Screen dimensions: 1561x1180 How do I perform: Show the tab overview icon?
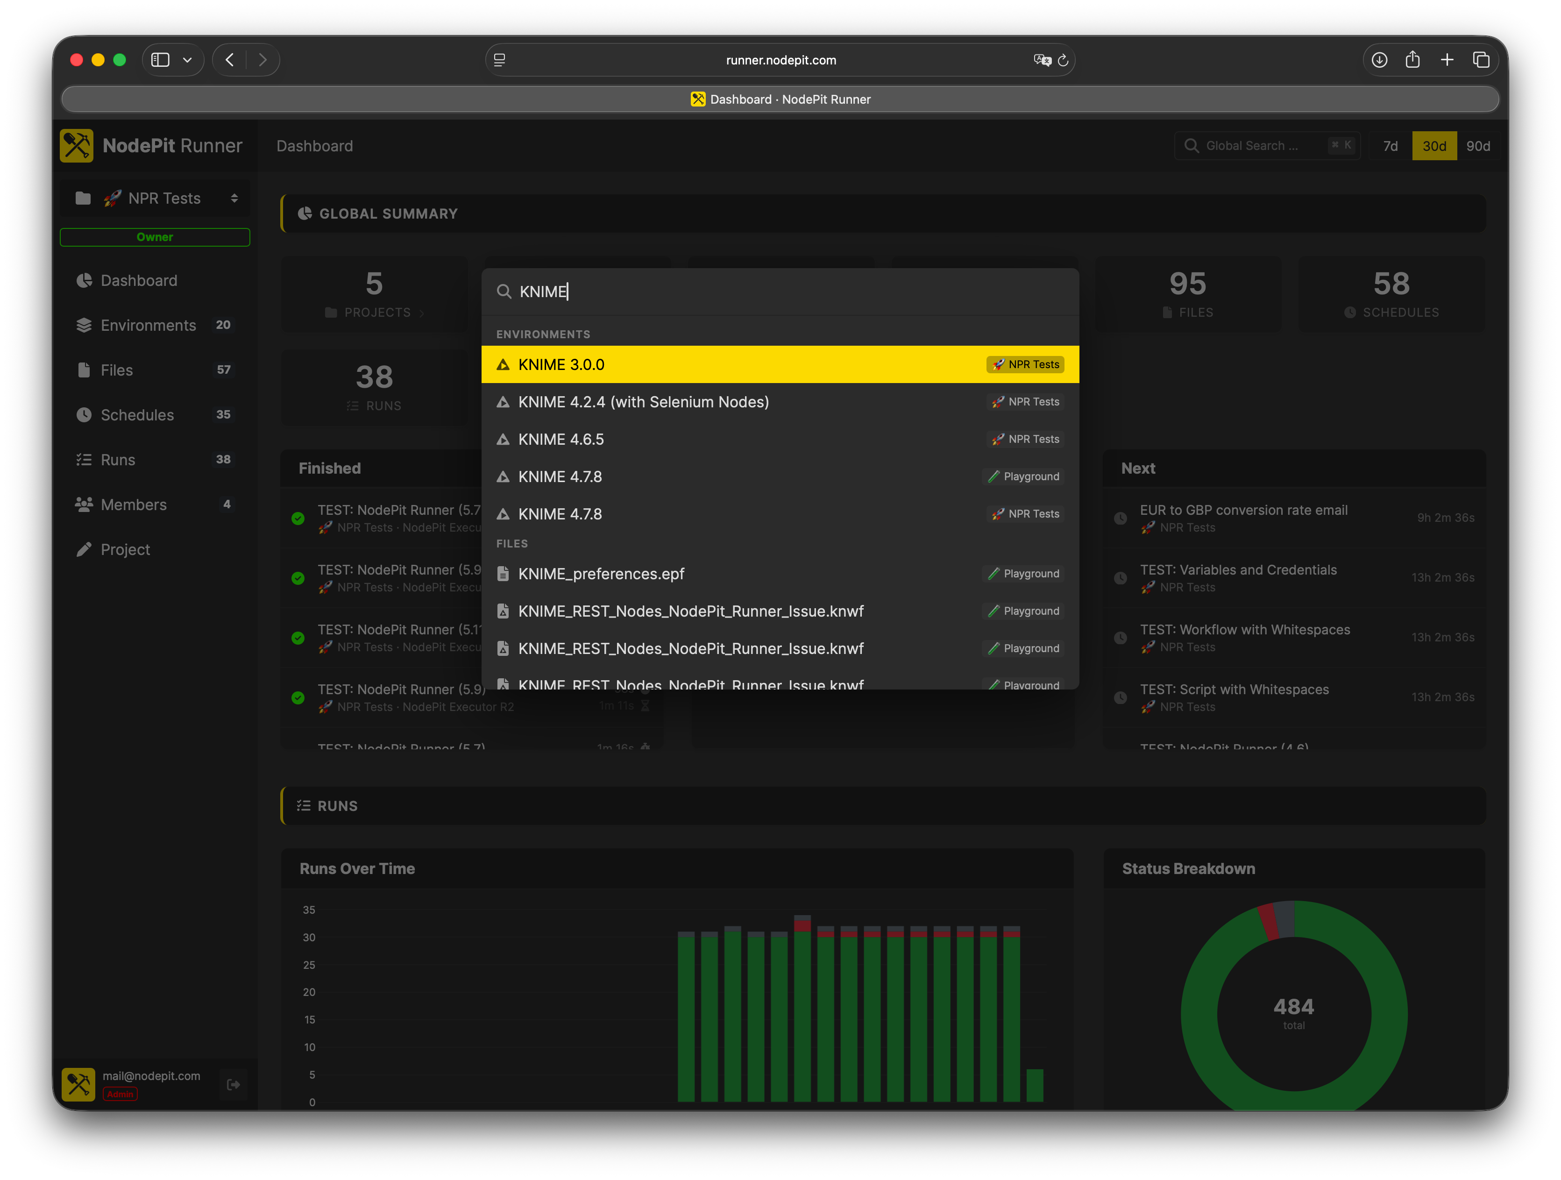pos(1481,60)
